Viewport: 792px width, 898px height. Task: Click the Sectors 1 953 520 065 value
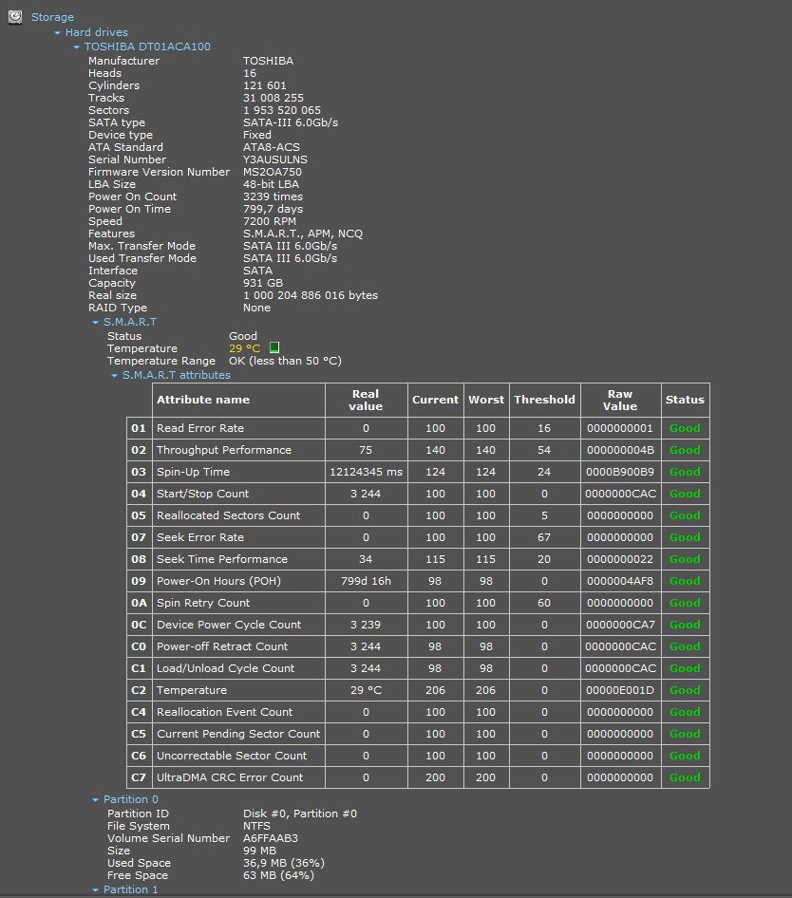pos(282,110)
